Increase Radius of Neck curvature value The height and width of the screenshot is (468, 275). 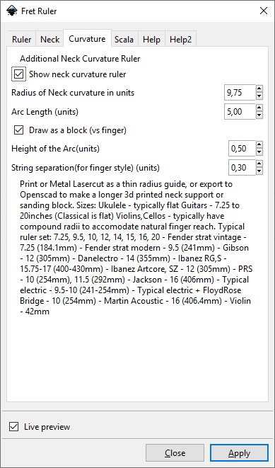[259, 89]
